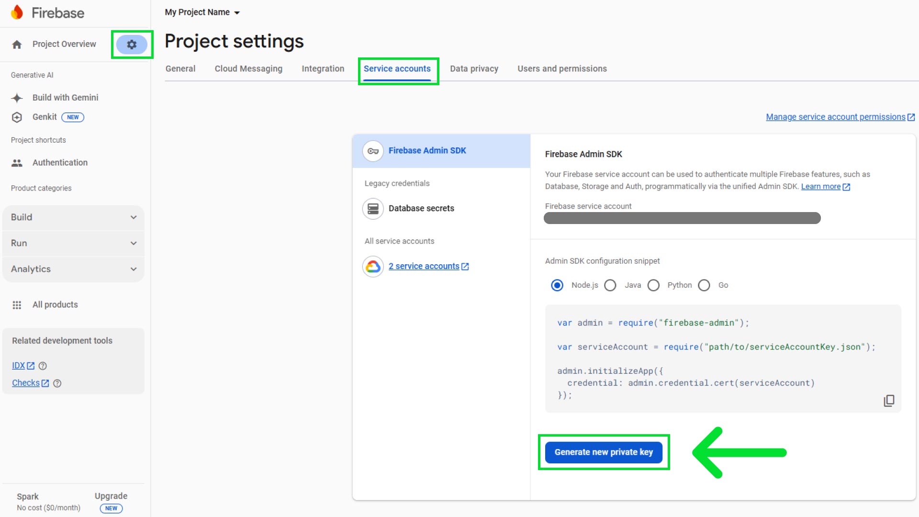This screenshot has height=517, width=919.
Task: Select the Project Overview home icon
Action: click(17, 44)
